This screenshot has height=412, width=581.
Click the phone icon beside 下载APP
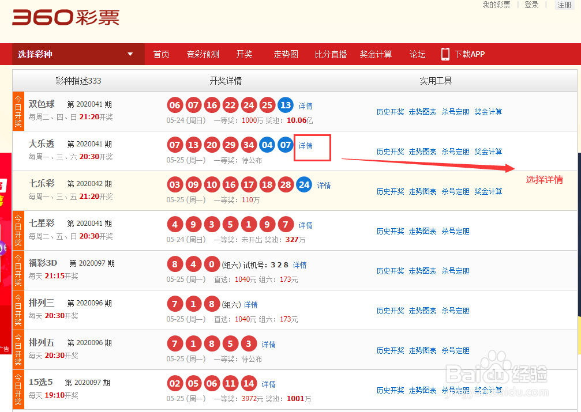tap(445, 54)
